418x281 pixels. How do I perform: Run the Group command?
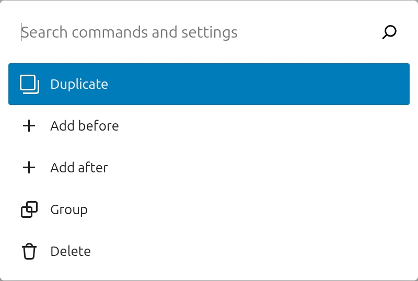(209, 209)
